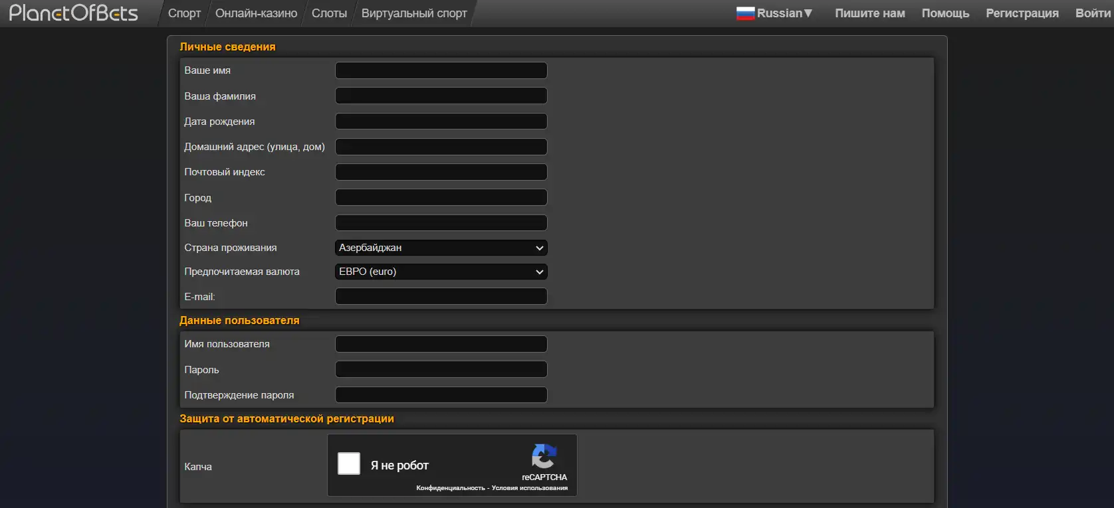Click the "Регистрация" link
The image size is (1114, 508).
(x=1022, y=13)
